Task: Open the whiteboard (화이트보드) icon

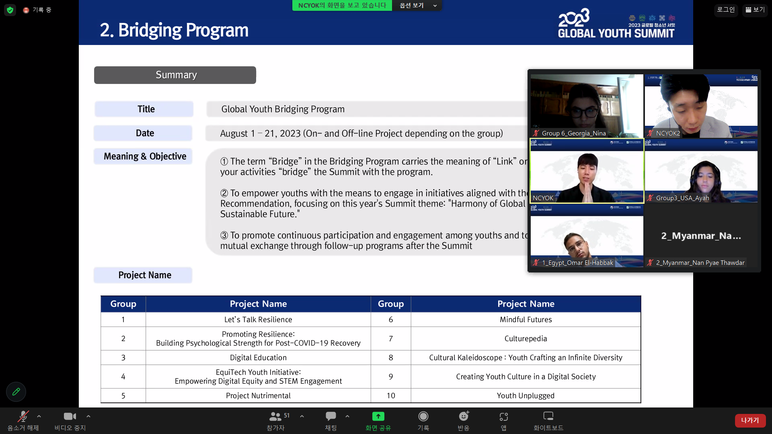Action: (x=548, y=416)
